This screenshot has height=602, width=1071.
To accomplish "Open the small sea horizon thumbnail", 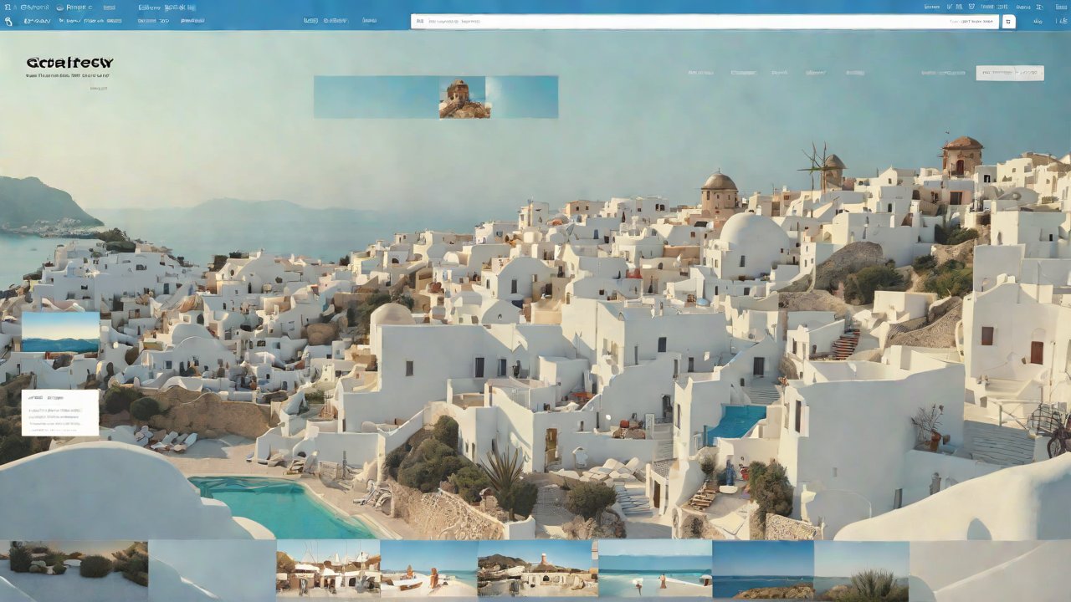I will pos(60,332).
